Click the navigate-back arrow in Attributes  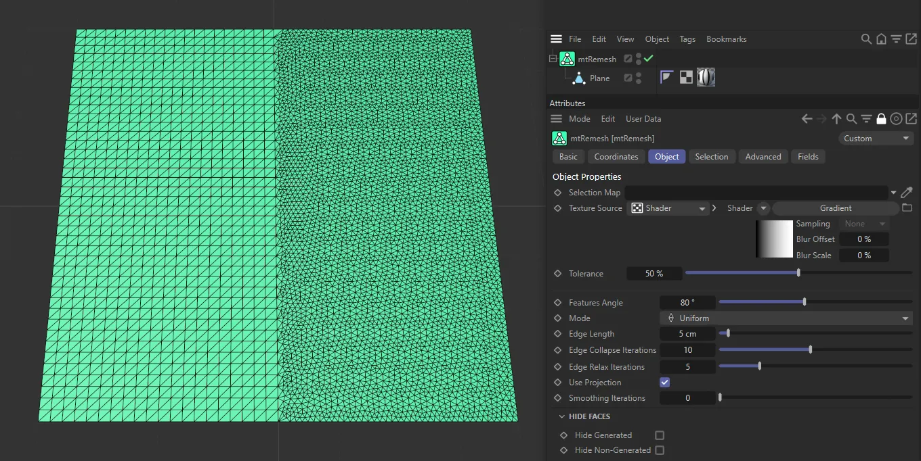click(x=805, y=118)
